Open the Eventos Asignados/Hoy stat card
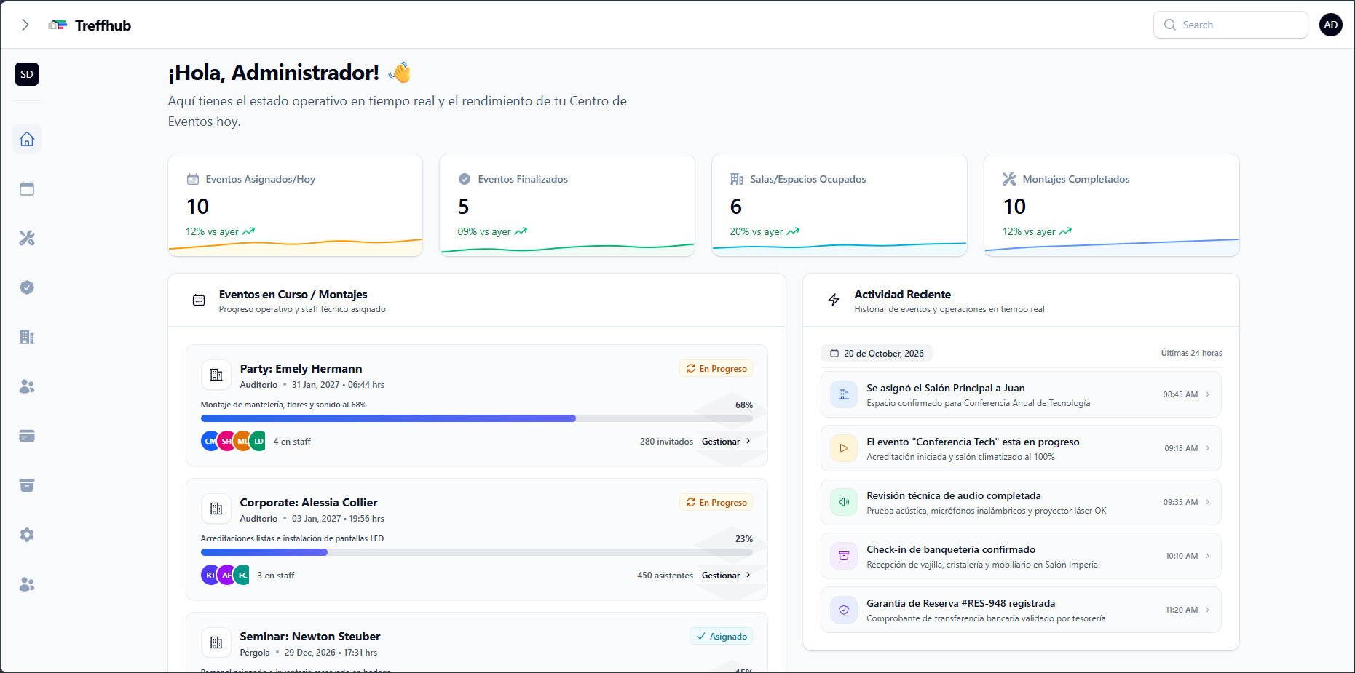 (295, 205)
